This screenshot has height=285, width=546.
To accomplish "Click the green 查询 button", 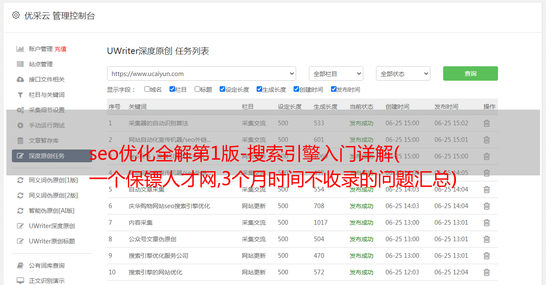I will click(470, 73).
